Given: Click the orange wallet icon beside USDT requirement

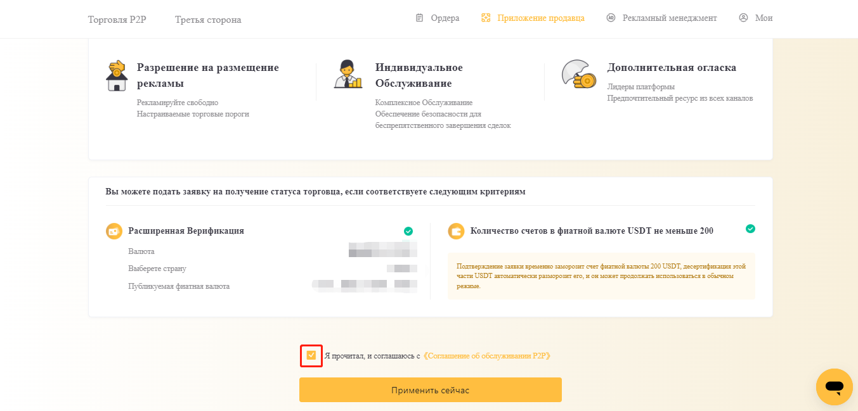Looking at the screenshot, I should click(456, 231).
